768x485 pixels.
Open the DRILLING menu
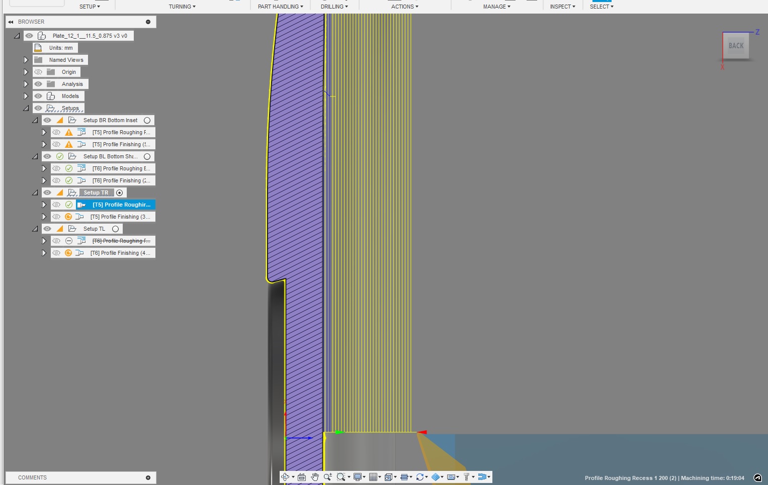[x=334, y=6]
